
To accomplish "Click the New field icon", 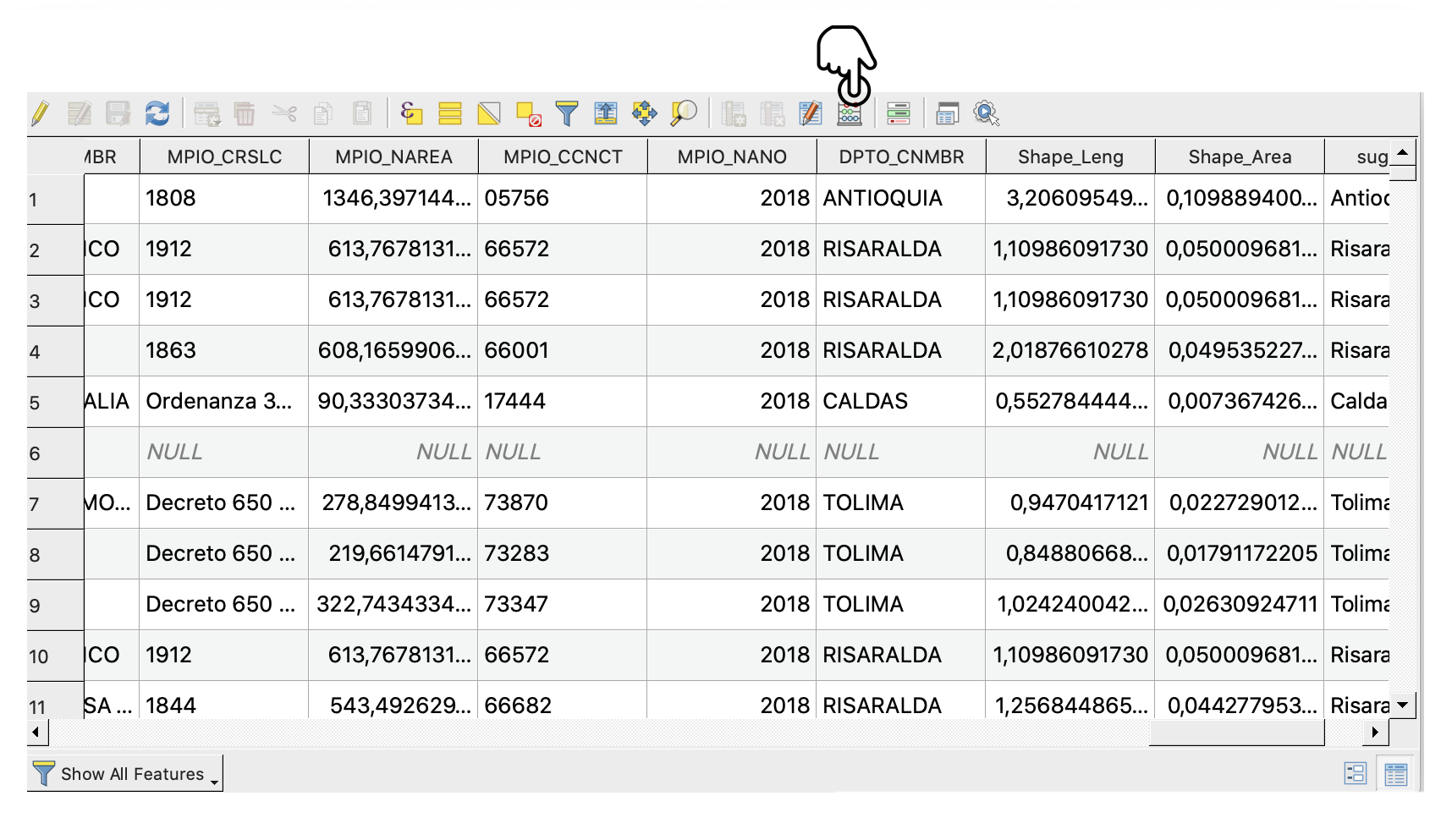I will pos(734,113).
